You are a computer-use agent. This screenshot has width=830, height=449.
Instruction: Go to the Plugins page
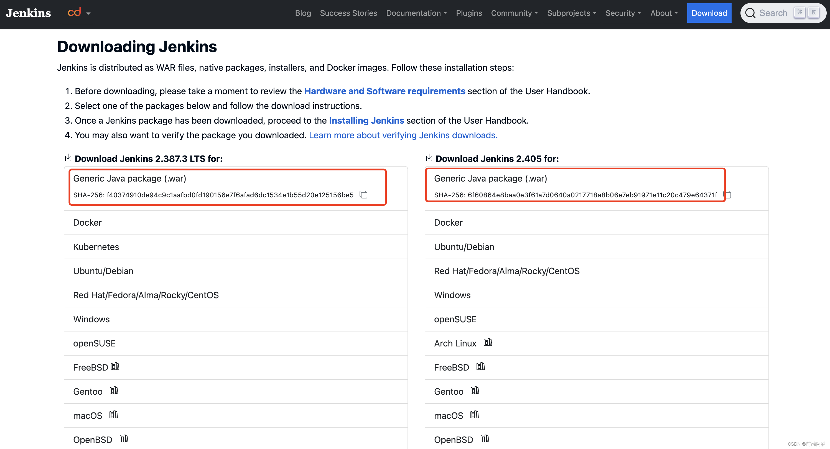(469, 13)
